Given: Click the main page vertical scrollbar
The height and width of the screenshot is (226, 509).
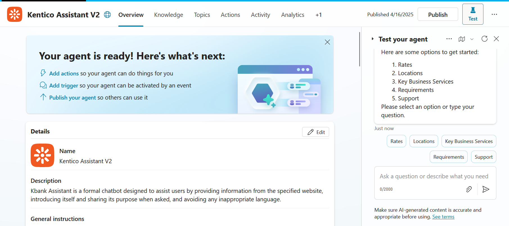Looking at the screenshot, I should click(x=359, y=49).
